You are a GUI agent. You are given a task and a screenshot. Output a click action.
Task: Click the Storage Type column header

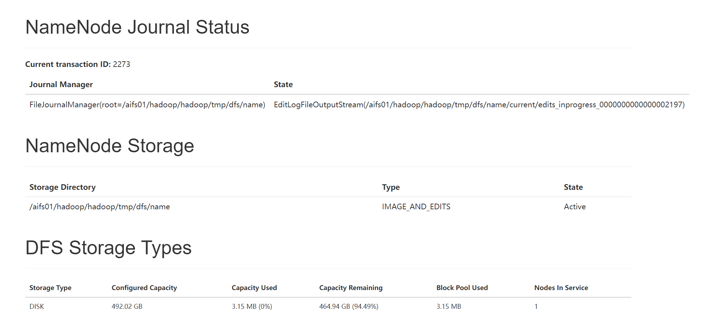coord(50,288)
